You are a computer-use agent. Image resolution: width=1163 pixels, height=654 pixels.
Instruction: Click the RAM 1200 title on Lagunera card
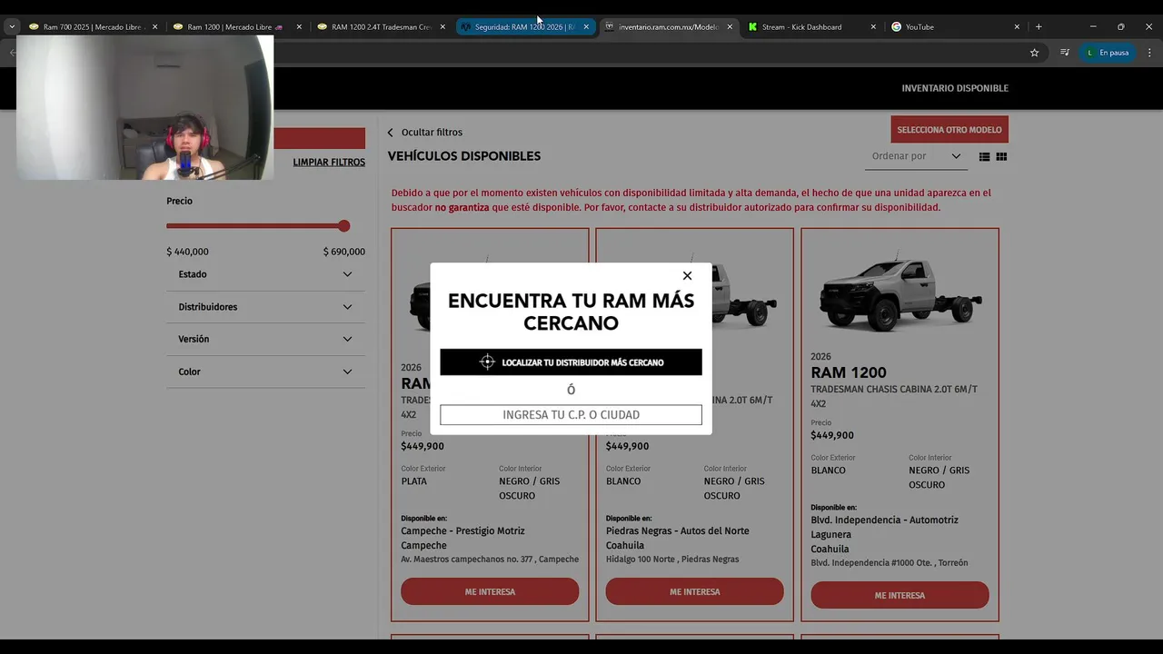(x=849, y=372)
